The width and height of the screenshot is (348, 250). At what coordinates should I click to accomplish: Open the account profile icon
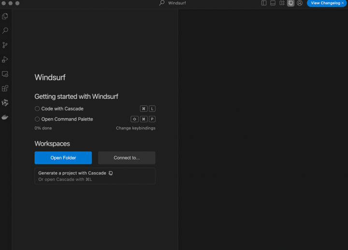click(x=300, y=3)
